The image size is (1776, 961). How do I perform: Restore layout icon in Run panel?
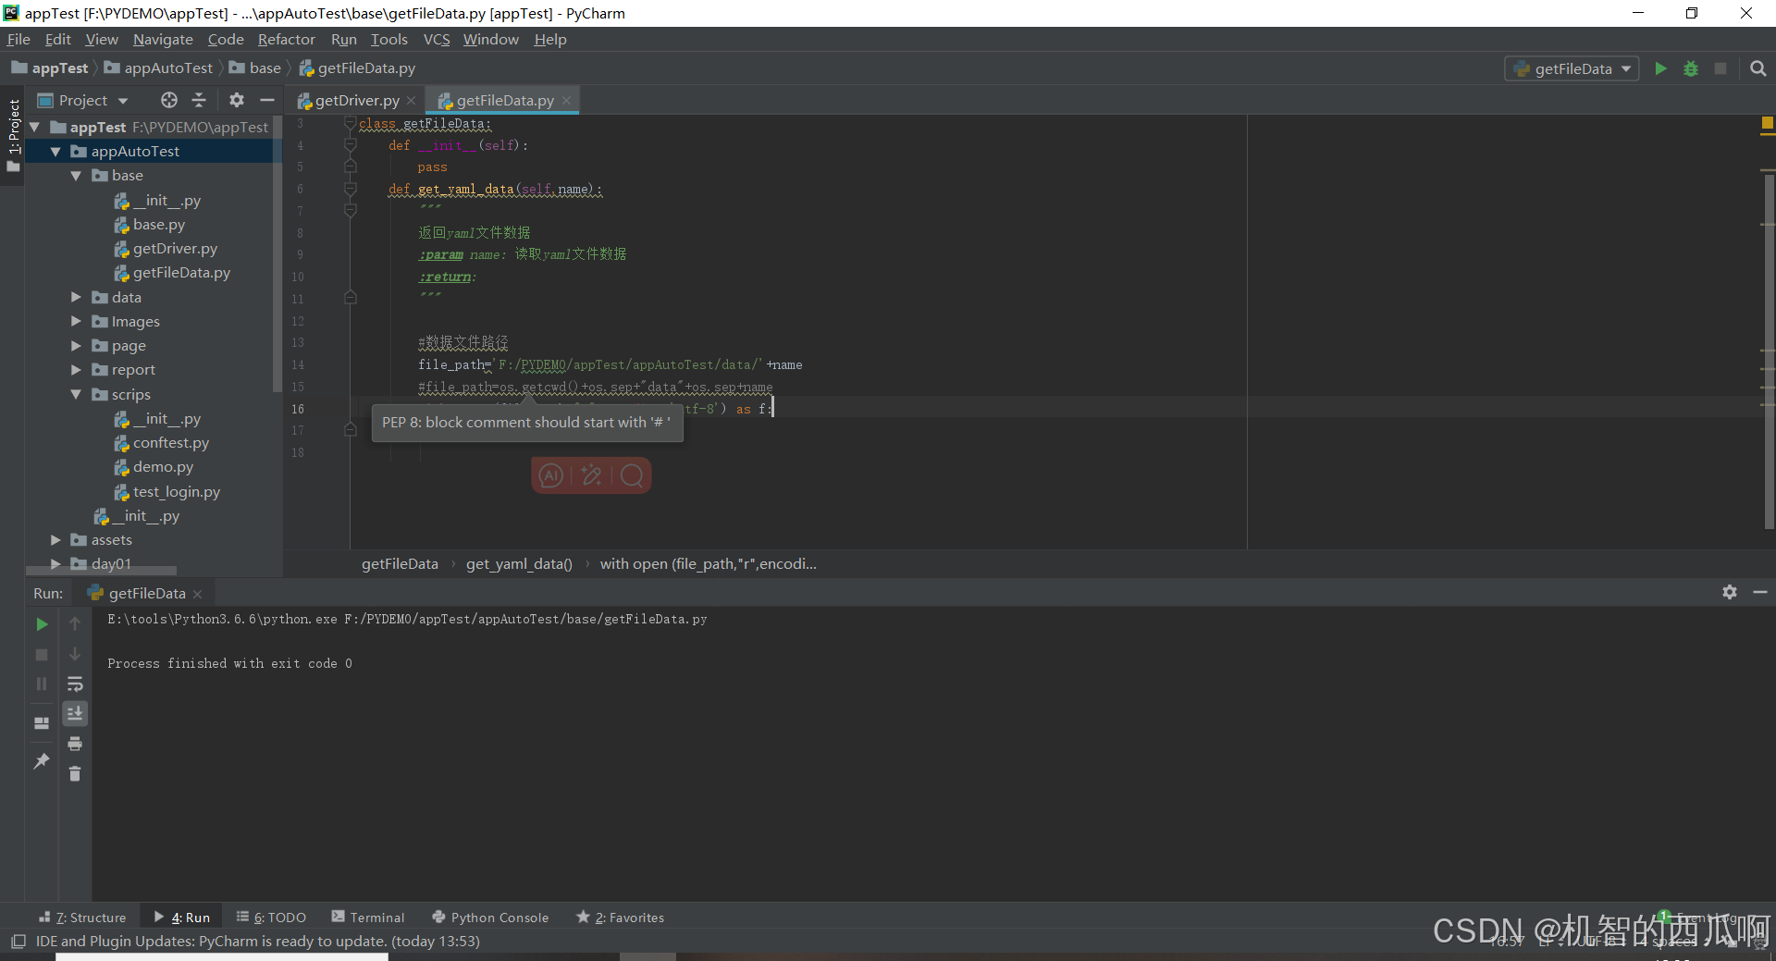coord(42,722)
